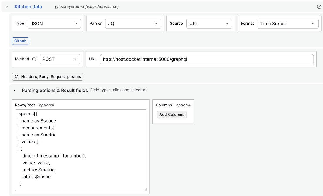This screenshot has height=196, width=323.
Task: Click inside the Rows/Root JQ text area
Action: tap(81, 150)
